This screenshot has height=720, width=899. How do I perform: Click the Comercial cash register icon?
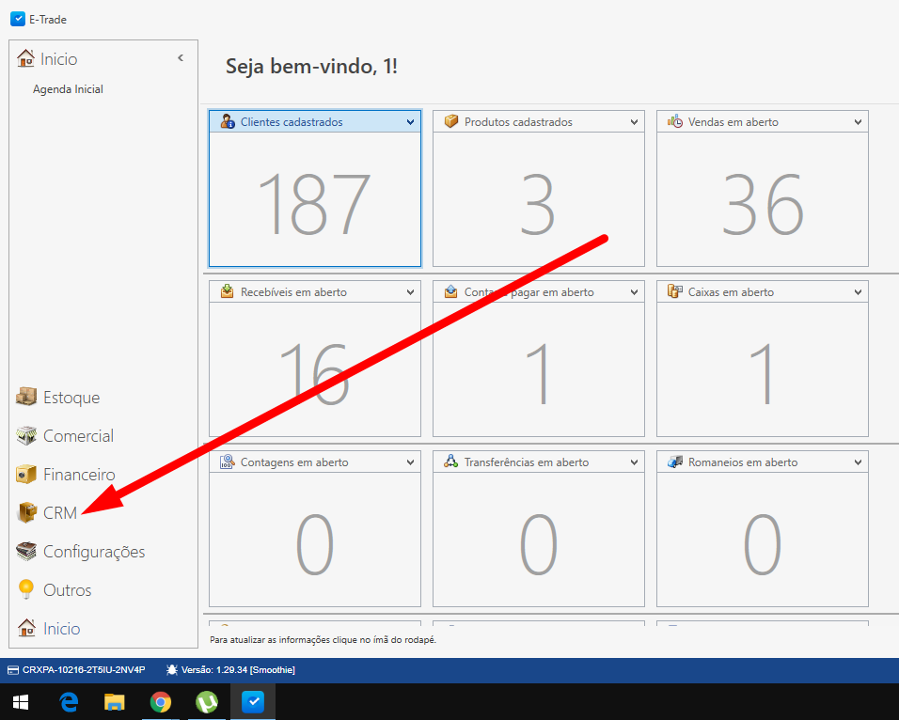pyautogui.click(x=26, y=435)
